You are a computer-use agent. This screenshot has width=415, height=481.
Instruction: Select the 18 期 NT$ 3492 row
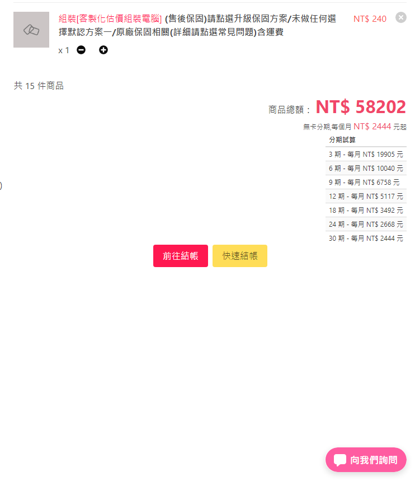(366, 211)
